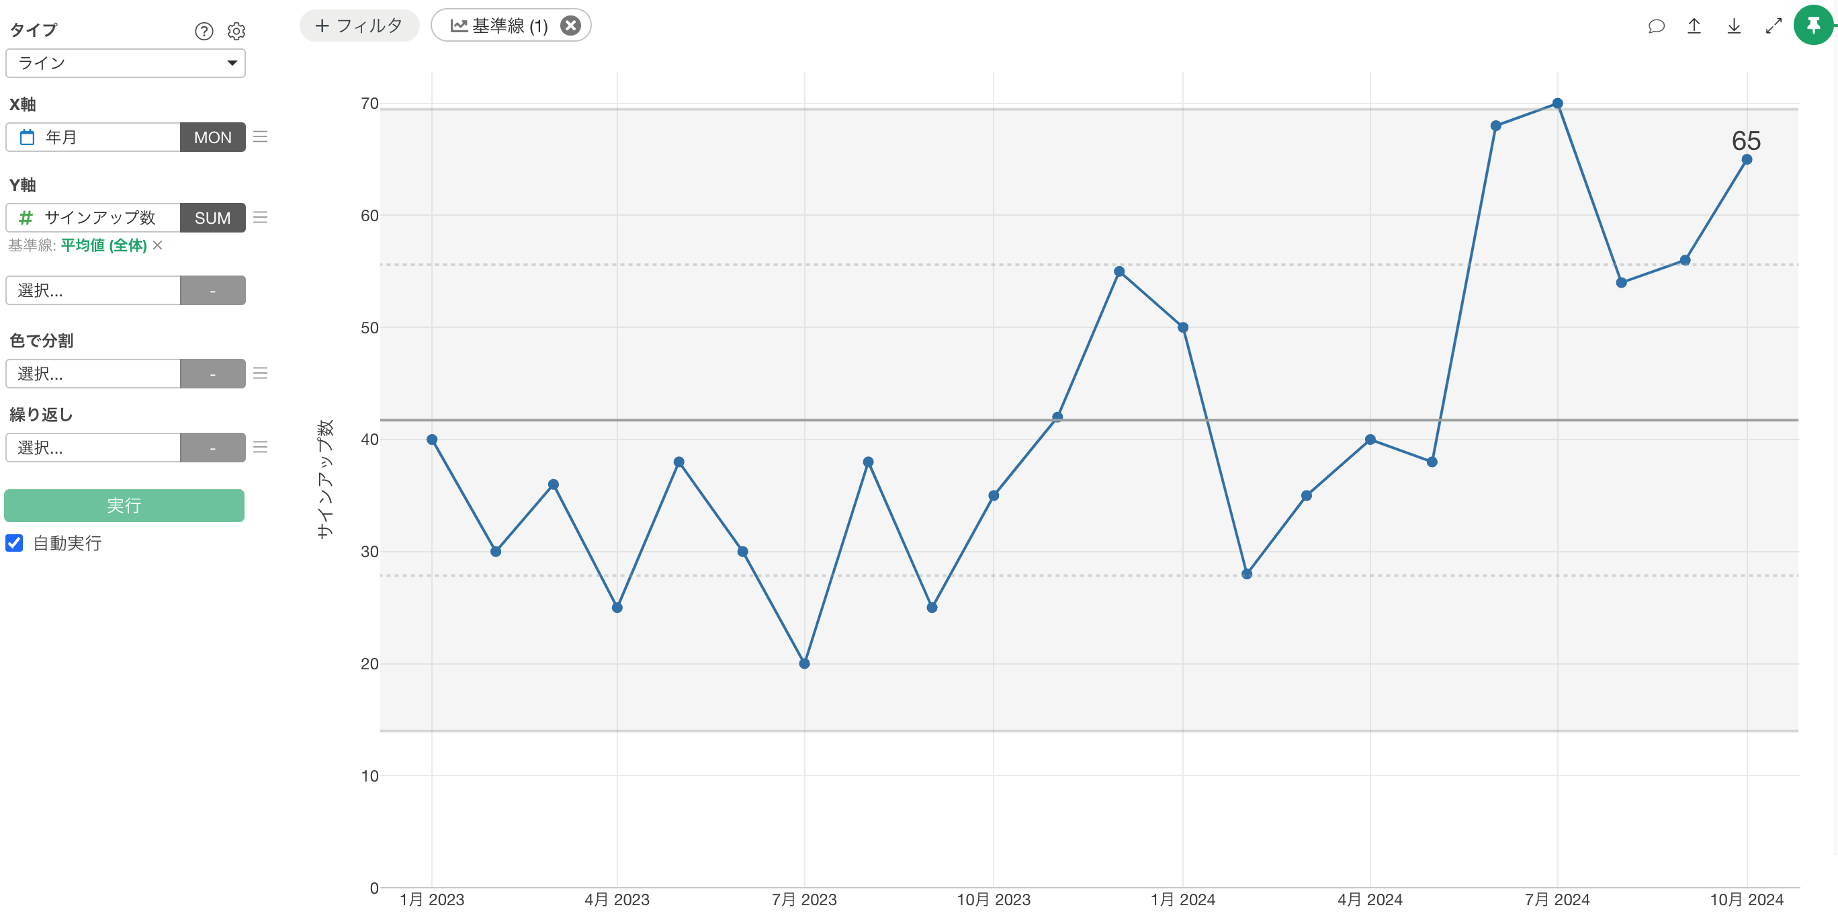Click the green pin icon
The image size is (1838, 922).
click(1813, 26)
